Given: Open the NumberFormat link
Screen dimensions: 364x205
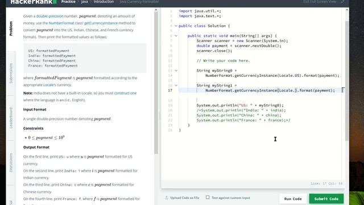Looking at the screenshot, I should pyautogui.click(x=61, y=23).
